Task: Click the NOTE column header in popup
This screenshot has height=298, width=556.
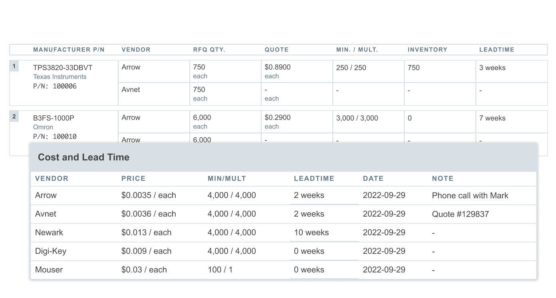Action: 443,179
